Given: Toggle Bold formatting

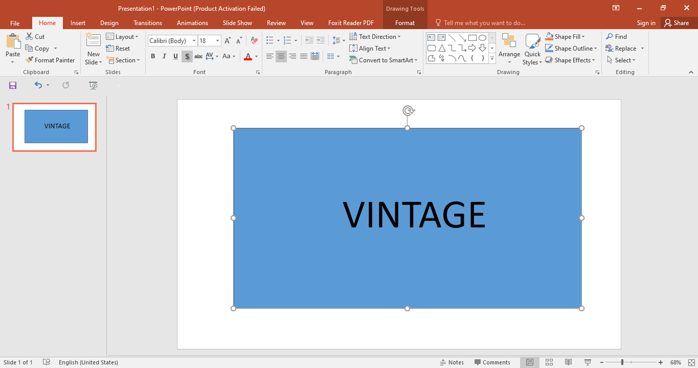Looking at the screenshot, I should 153,56.
